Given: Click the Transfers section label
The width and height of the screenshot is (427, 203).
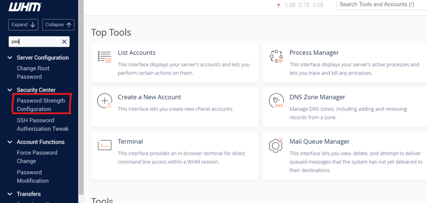Looking at the screenshot, I should coord(29,194).
